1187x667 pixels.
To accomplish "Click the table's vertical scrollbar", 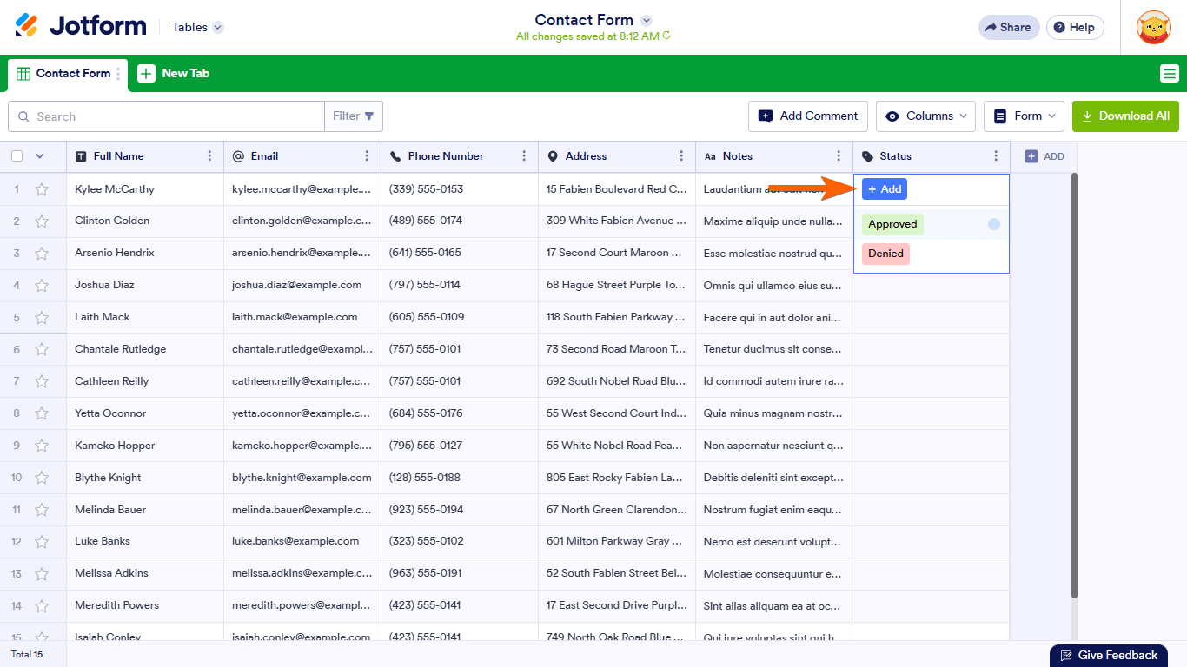I will coord(1074,385).
